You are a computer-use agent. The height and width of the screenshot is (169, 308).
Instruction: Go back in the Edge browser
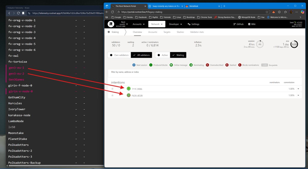[107, 12]
